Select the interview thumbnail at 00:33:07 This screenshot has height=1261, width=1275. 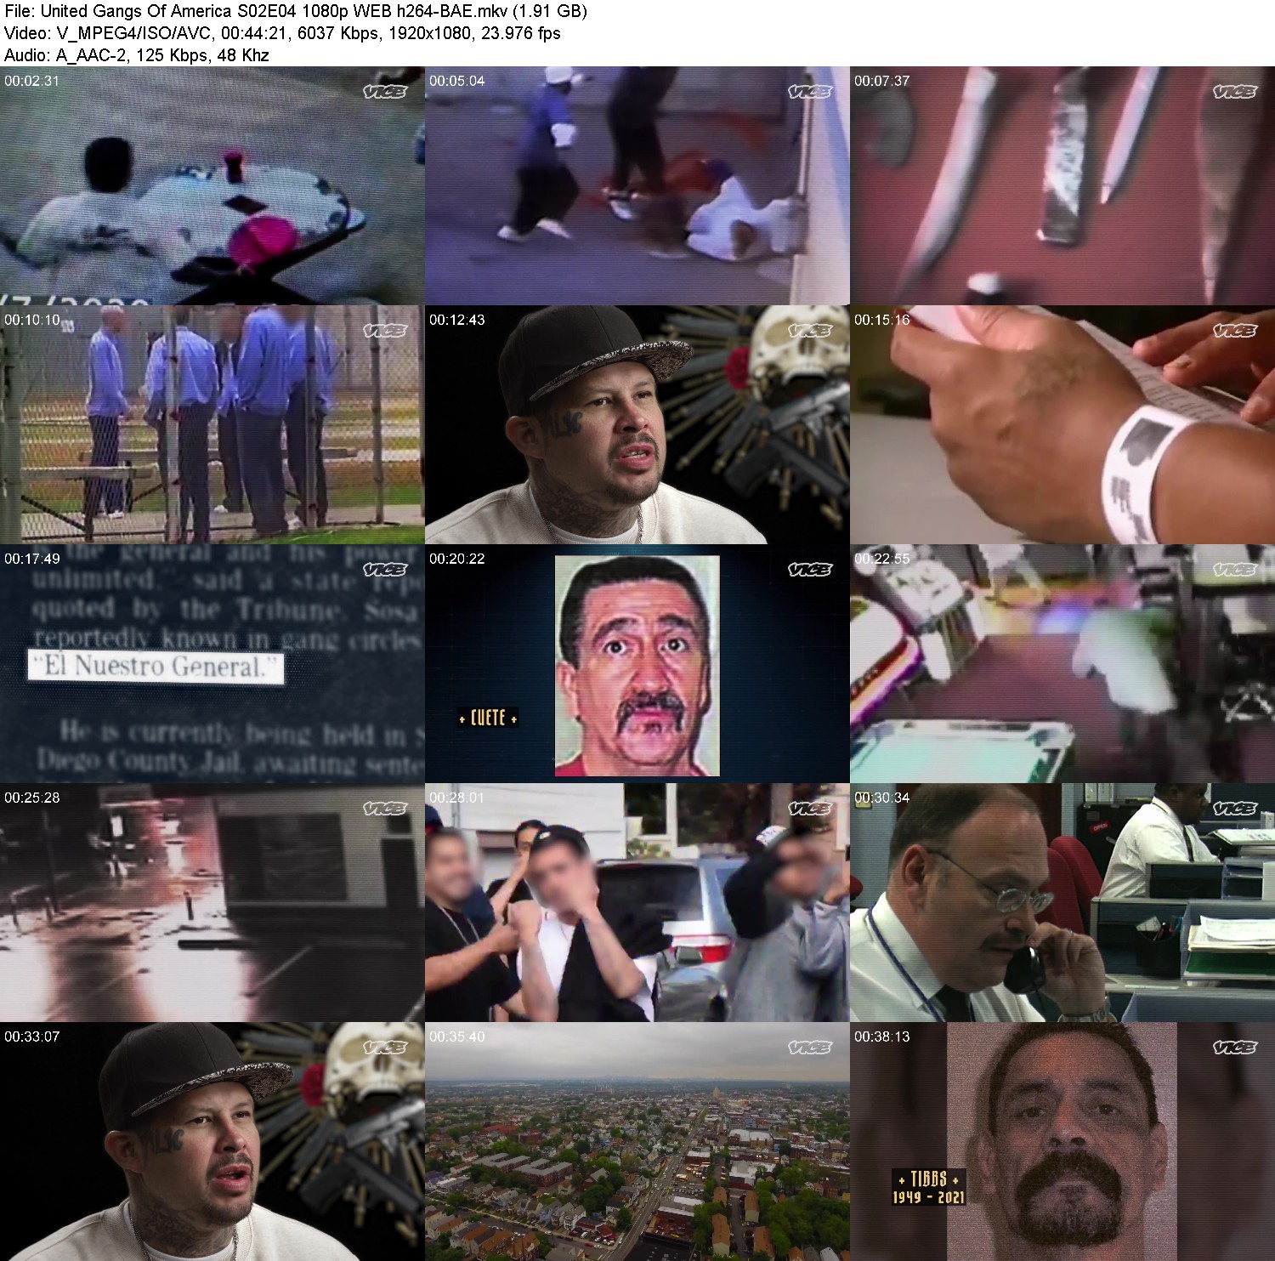click(212, 1142)
